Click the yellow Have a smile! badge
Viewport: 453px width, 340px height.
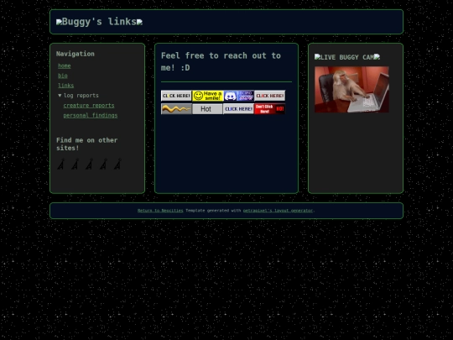click(x=207, y=96)
